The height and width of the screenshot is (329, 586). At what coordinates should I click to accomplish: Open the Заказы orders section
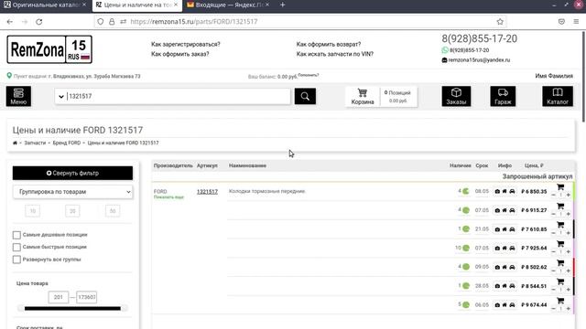click(x=456, y=96)
